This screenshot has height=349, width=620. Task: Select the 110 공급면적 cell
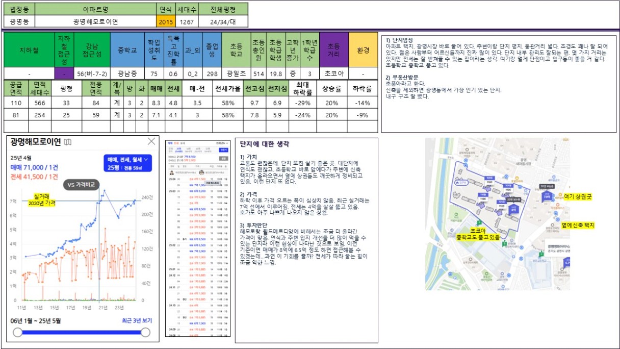coord(15,103)
